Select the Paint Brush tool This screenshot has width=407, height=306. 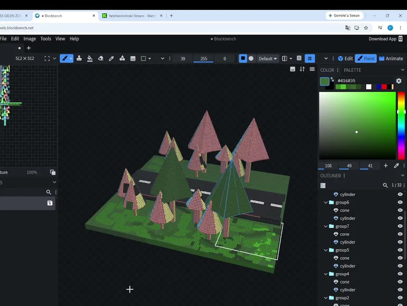coord(64,58)
